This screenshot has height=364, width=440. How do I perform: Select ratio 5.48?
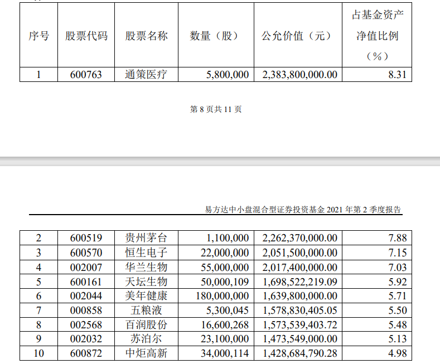[x=398, y=325]
